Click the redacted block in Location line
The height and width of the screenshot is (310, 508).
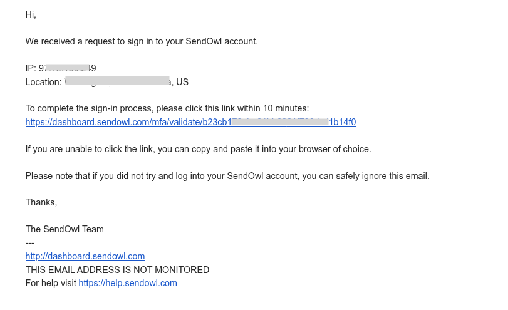[x=117, y=81]
